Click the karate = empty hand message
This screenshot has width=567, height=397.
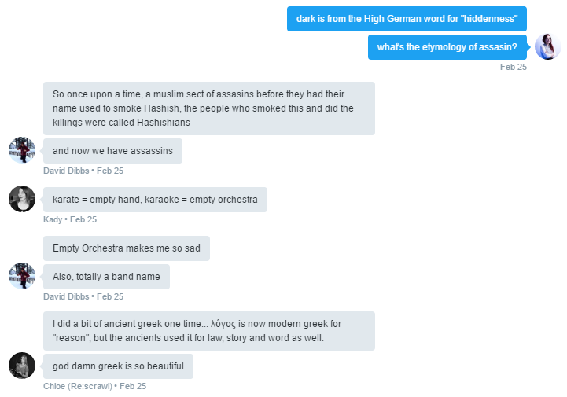(x=155, y=200)
